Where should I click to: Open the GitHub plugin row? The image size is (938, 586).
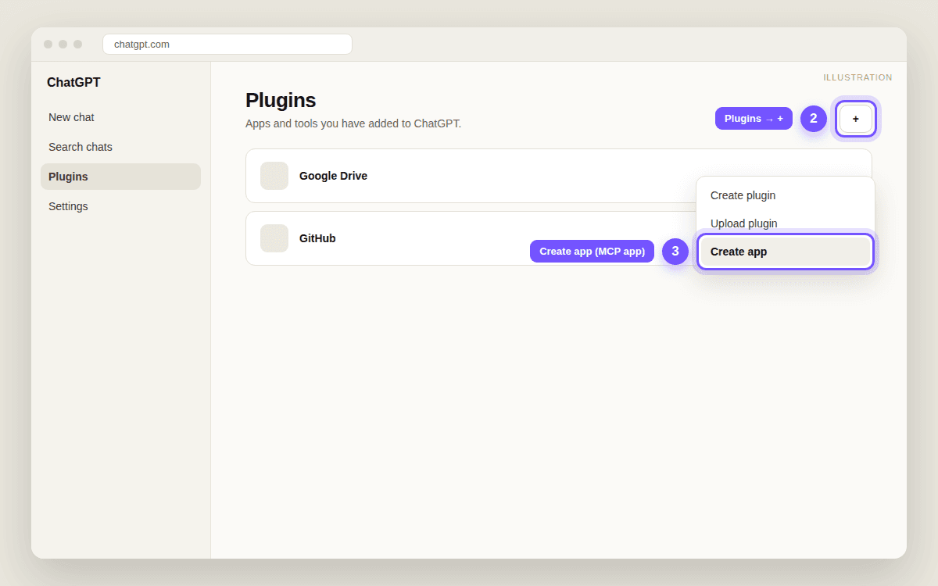(558, 238)
